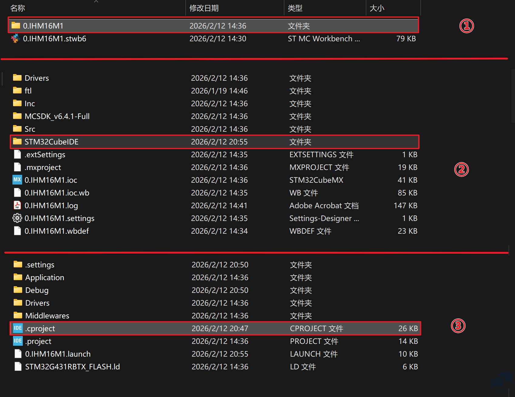Click the type cell LAUNCH 文件
This screenshot has width=515, height=397.
click(314, 354)
